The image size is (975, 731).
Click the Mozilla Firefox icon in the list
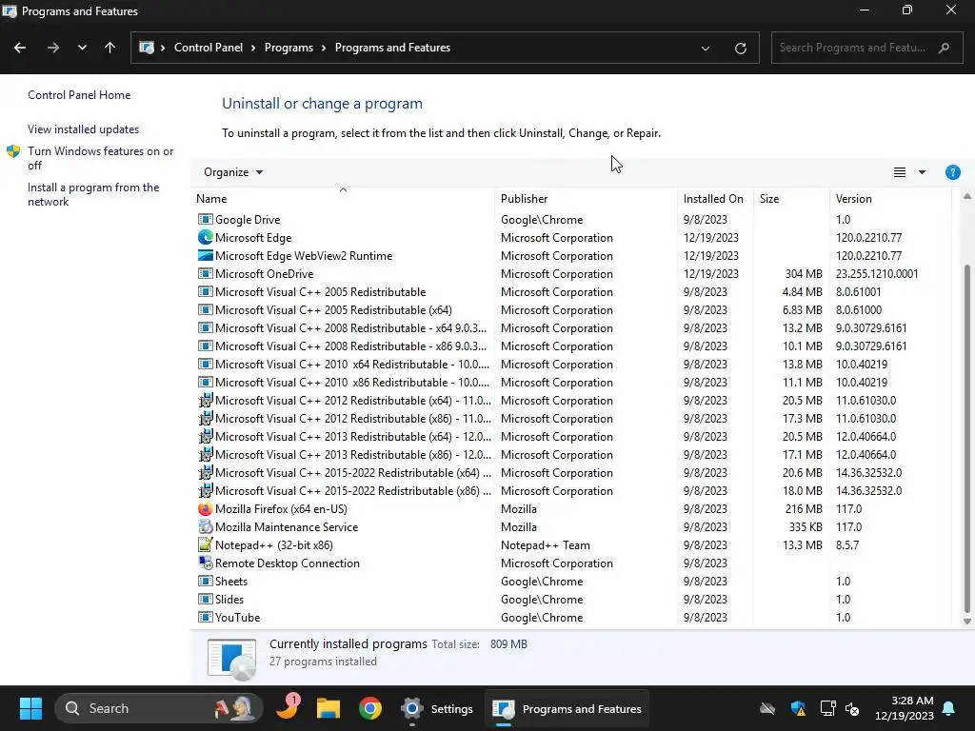pos(205,509)
